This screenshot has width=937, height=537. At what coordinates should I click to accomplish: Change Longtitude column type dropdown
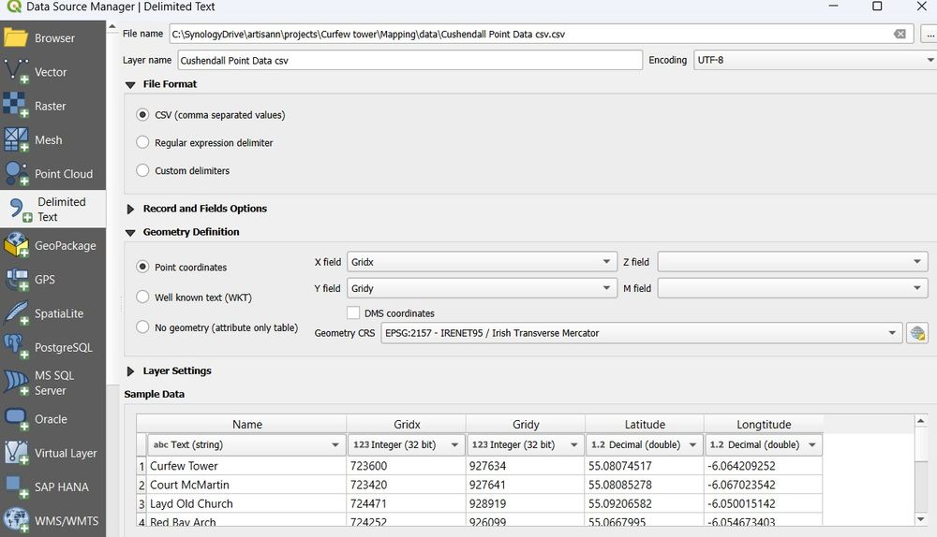coord(763,444)
